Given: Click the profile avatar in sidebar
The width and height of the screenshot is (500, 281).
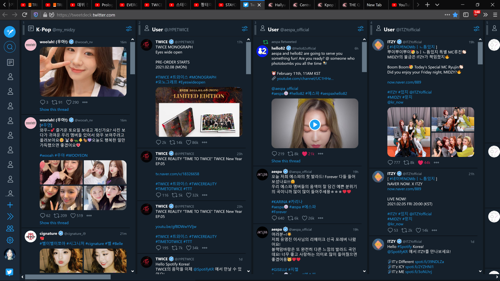Looking at the screenshot, I should pos(10,254).
